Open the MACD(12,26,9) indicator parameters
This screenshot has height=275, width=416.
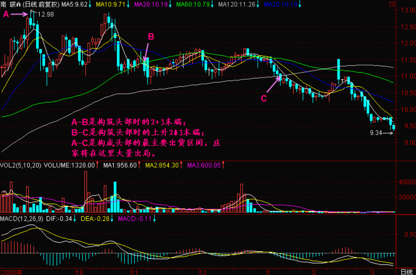[20, 219]
